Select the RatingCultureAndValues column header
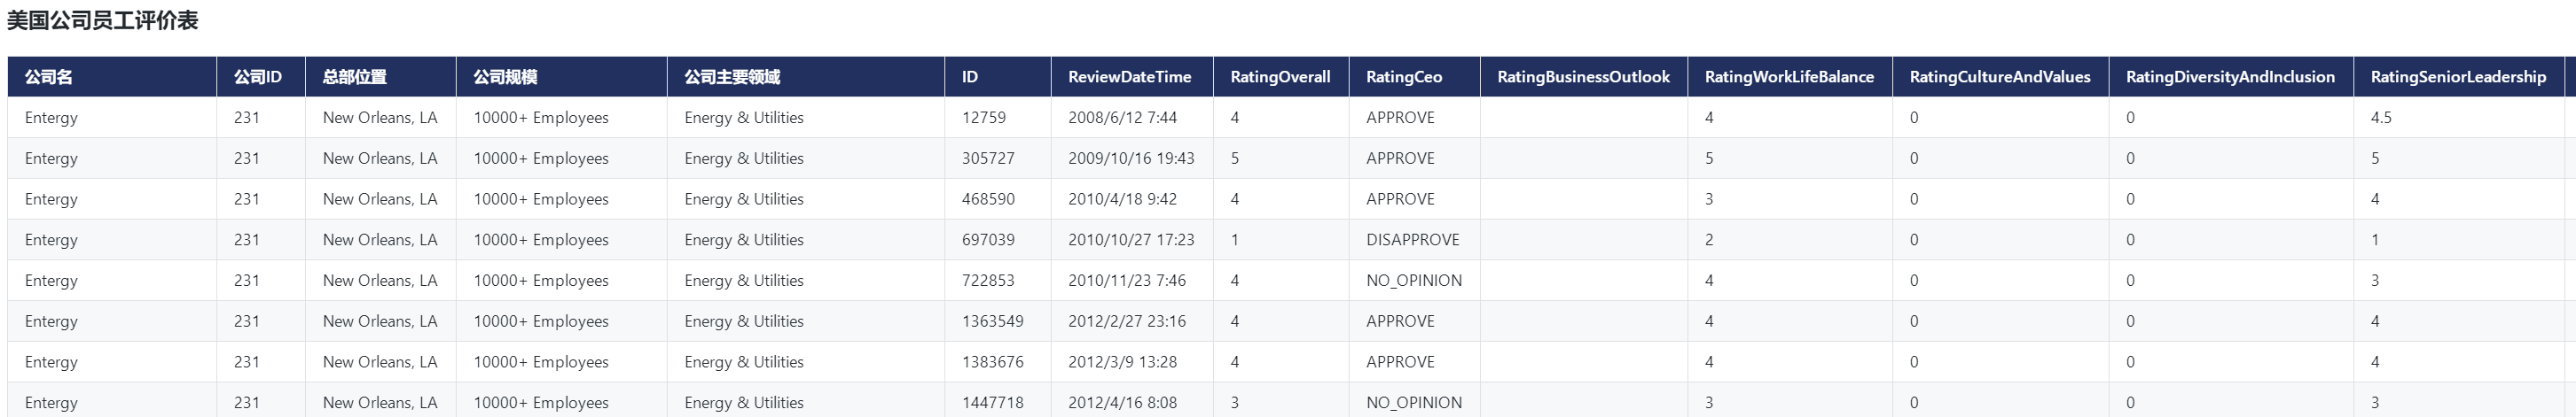This screenshot has height=417, width=2576. pos(1999,77)
